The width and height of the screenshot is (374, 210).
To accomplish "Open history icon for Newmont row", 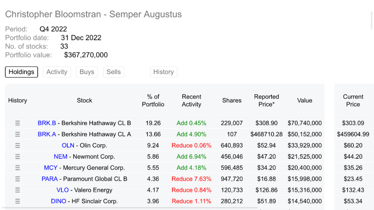I will coord(18,157).
